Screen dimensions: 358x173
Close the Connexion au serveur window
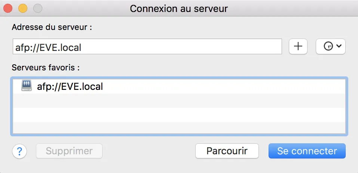(x=8, y=9)
